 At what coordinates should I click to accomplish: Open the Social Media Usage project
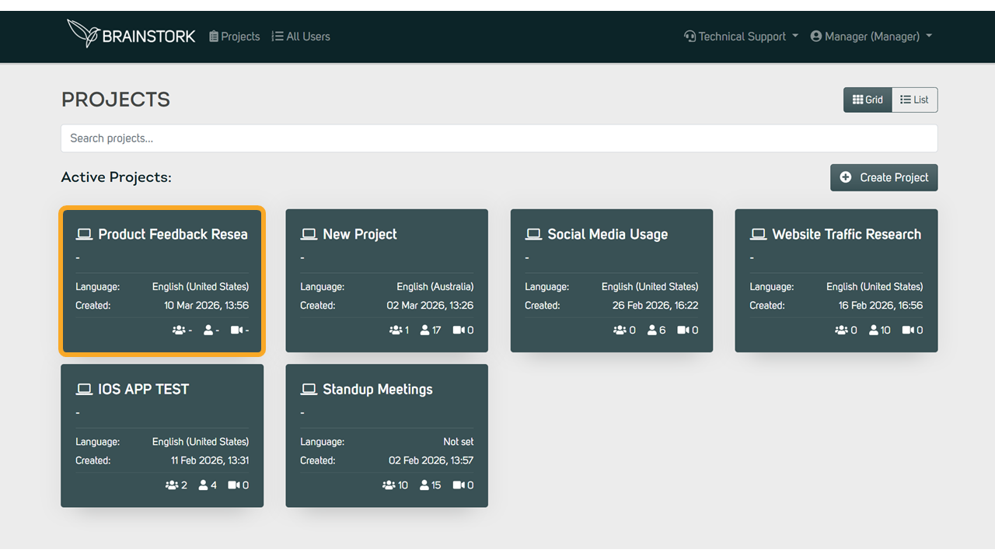click(x=607, y=234)
